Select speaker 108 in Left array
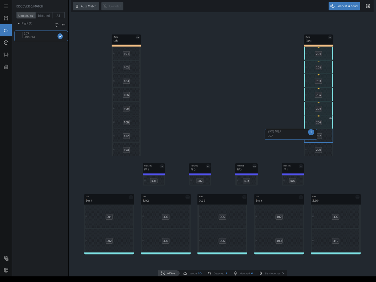 (x=126, y=150)
